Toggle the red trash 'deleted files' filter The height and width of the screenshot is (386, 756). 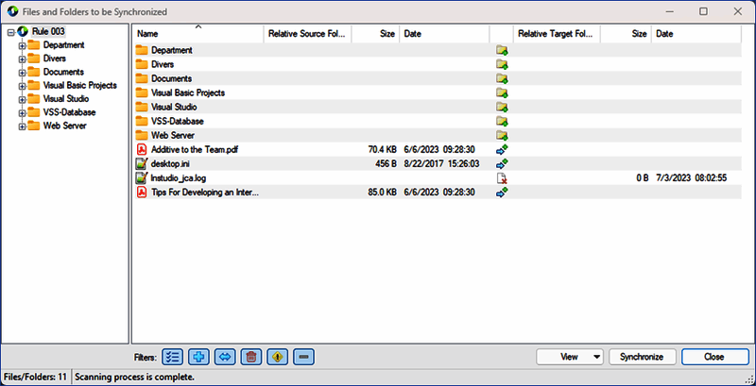pyautogui.click(x=251, y=357)
